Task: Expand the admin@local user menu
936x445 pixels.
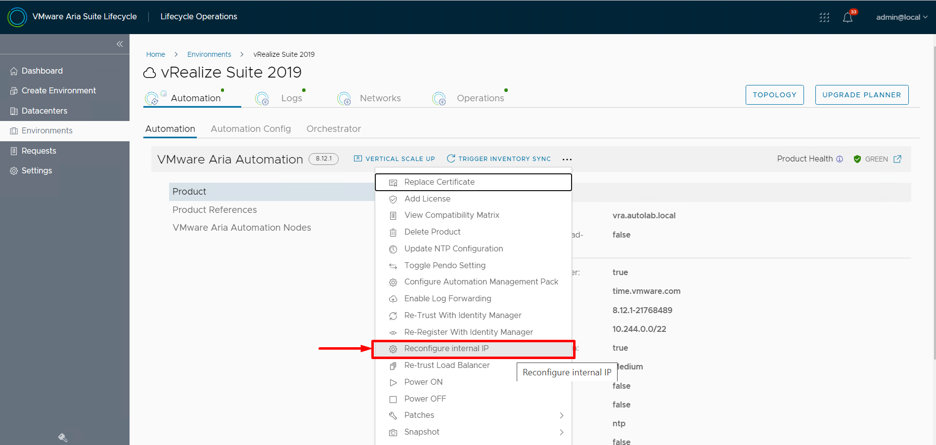Action: pos(902,17)
